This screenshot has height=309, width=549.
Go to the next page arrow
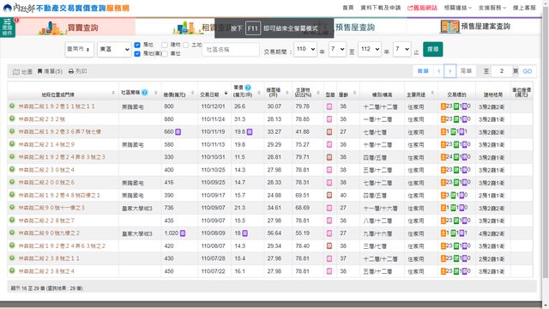pos(449,71)
